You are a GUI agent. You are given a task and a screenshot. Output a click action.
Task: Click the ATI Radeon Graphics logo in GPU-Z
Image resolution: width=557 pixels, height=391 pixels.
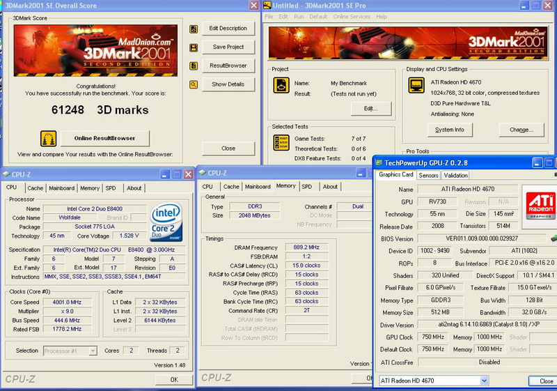(x=540, y=206)
